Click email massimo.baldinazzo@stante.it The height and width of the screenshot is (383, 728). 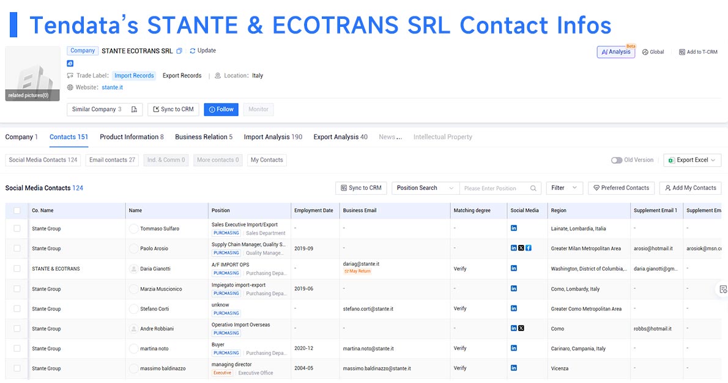[x=377, y=369]
